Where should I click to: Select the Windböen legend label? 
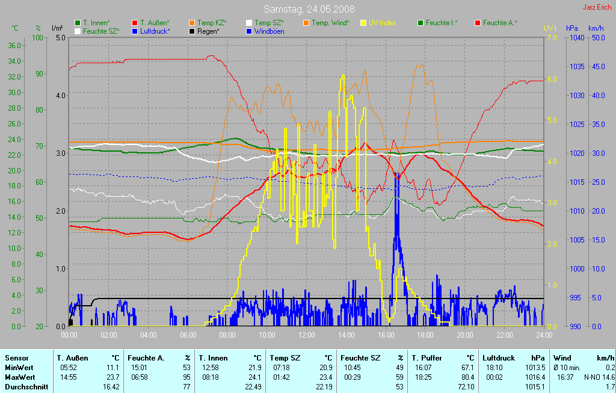(x=269, y=31)
